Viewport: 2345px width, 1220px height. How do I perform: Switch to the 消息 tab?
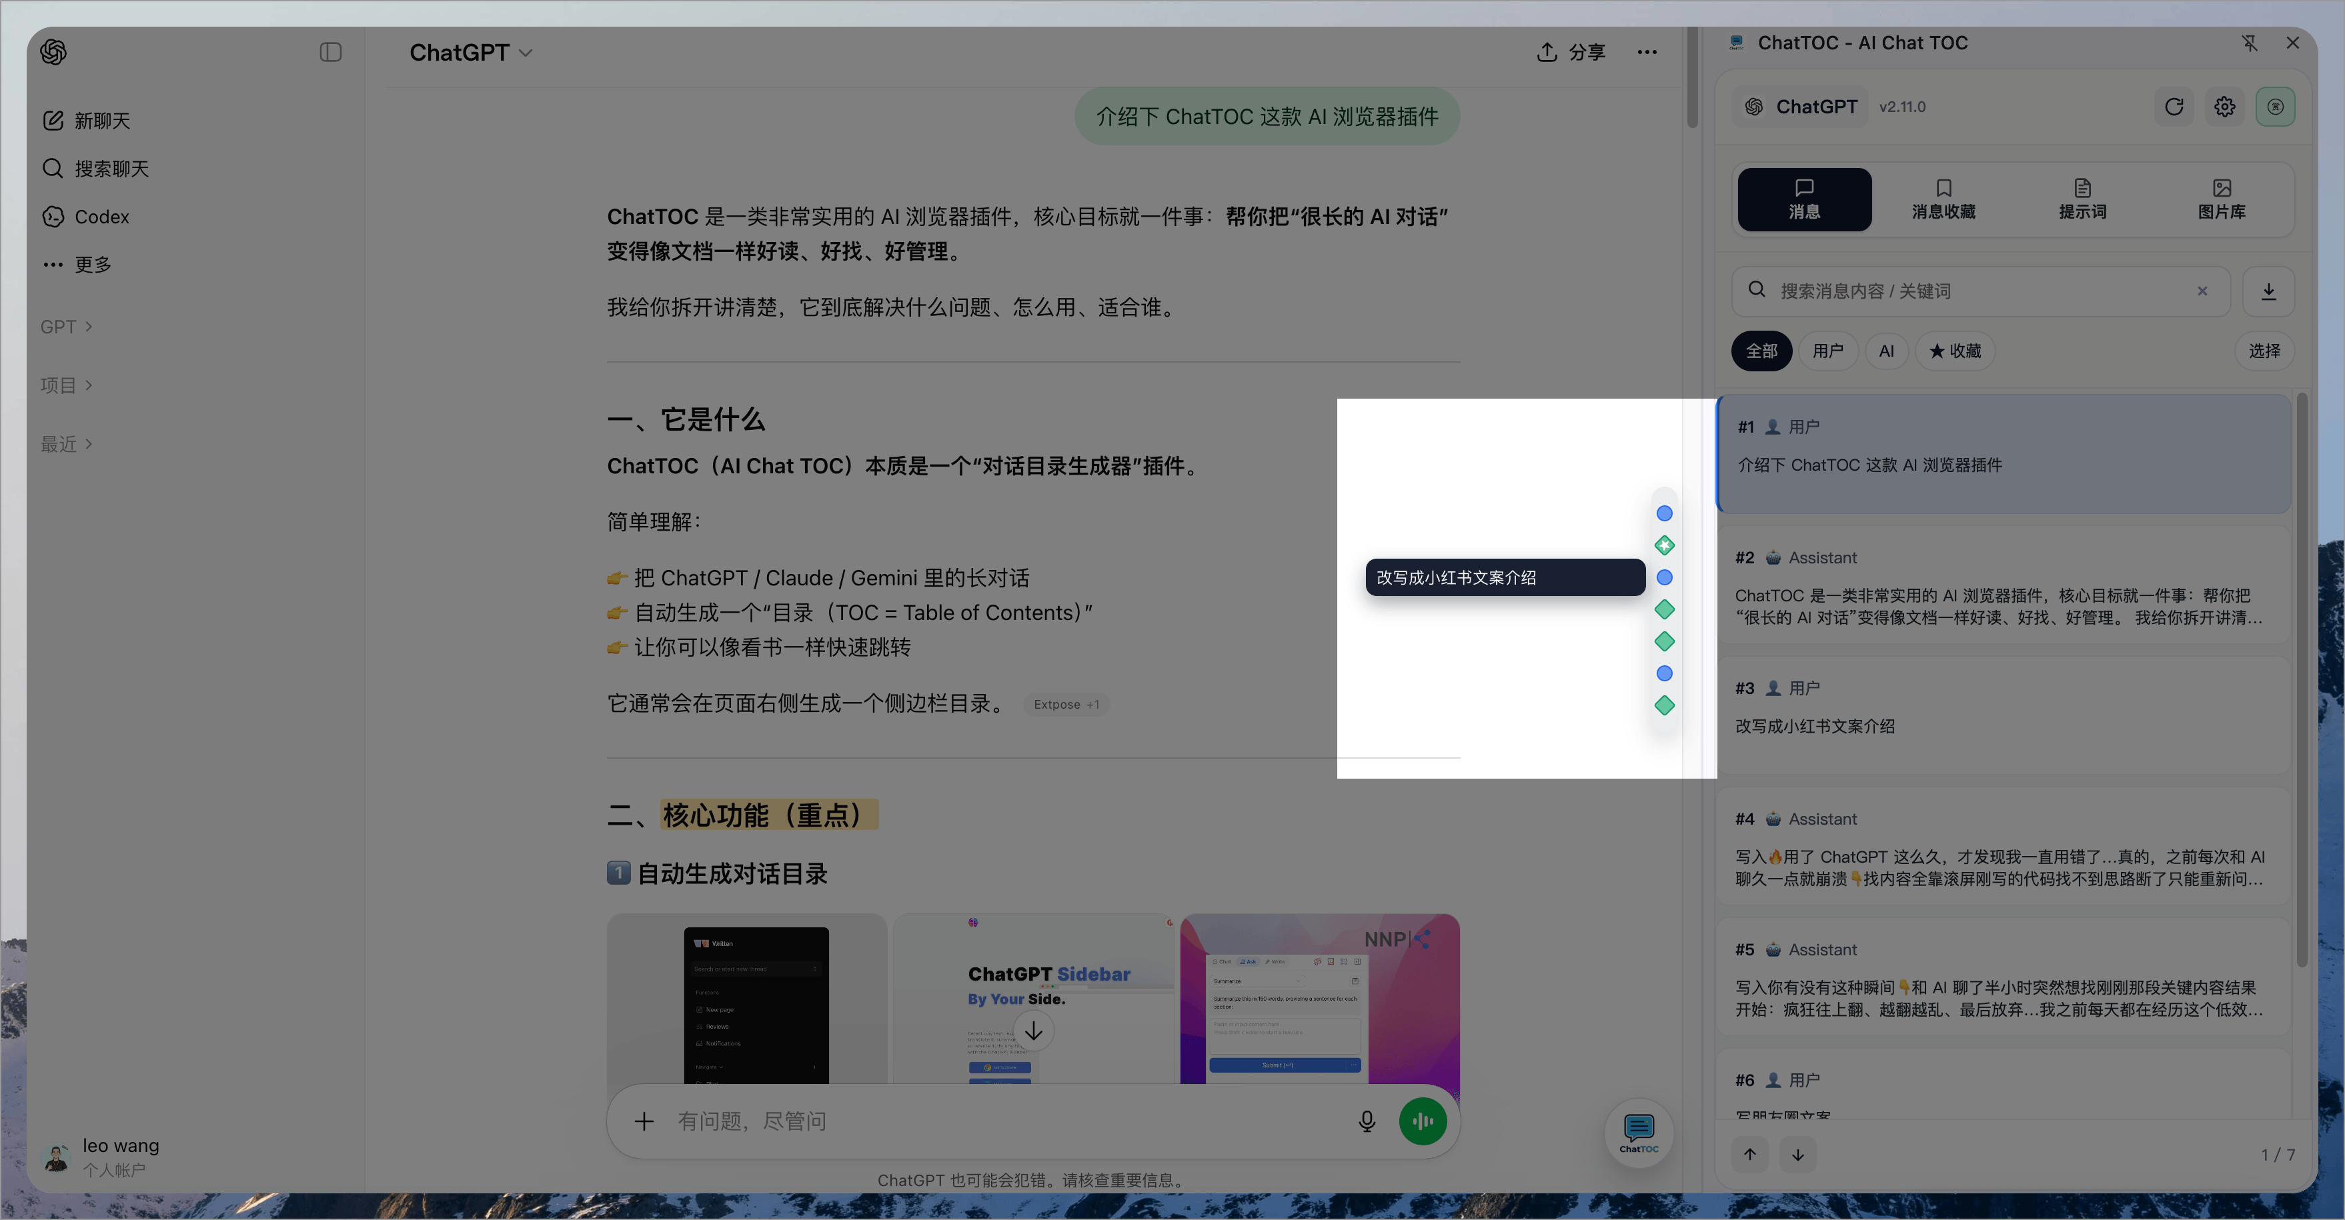pos(1804,199)
